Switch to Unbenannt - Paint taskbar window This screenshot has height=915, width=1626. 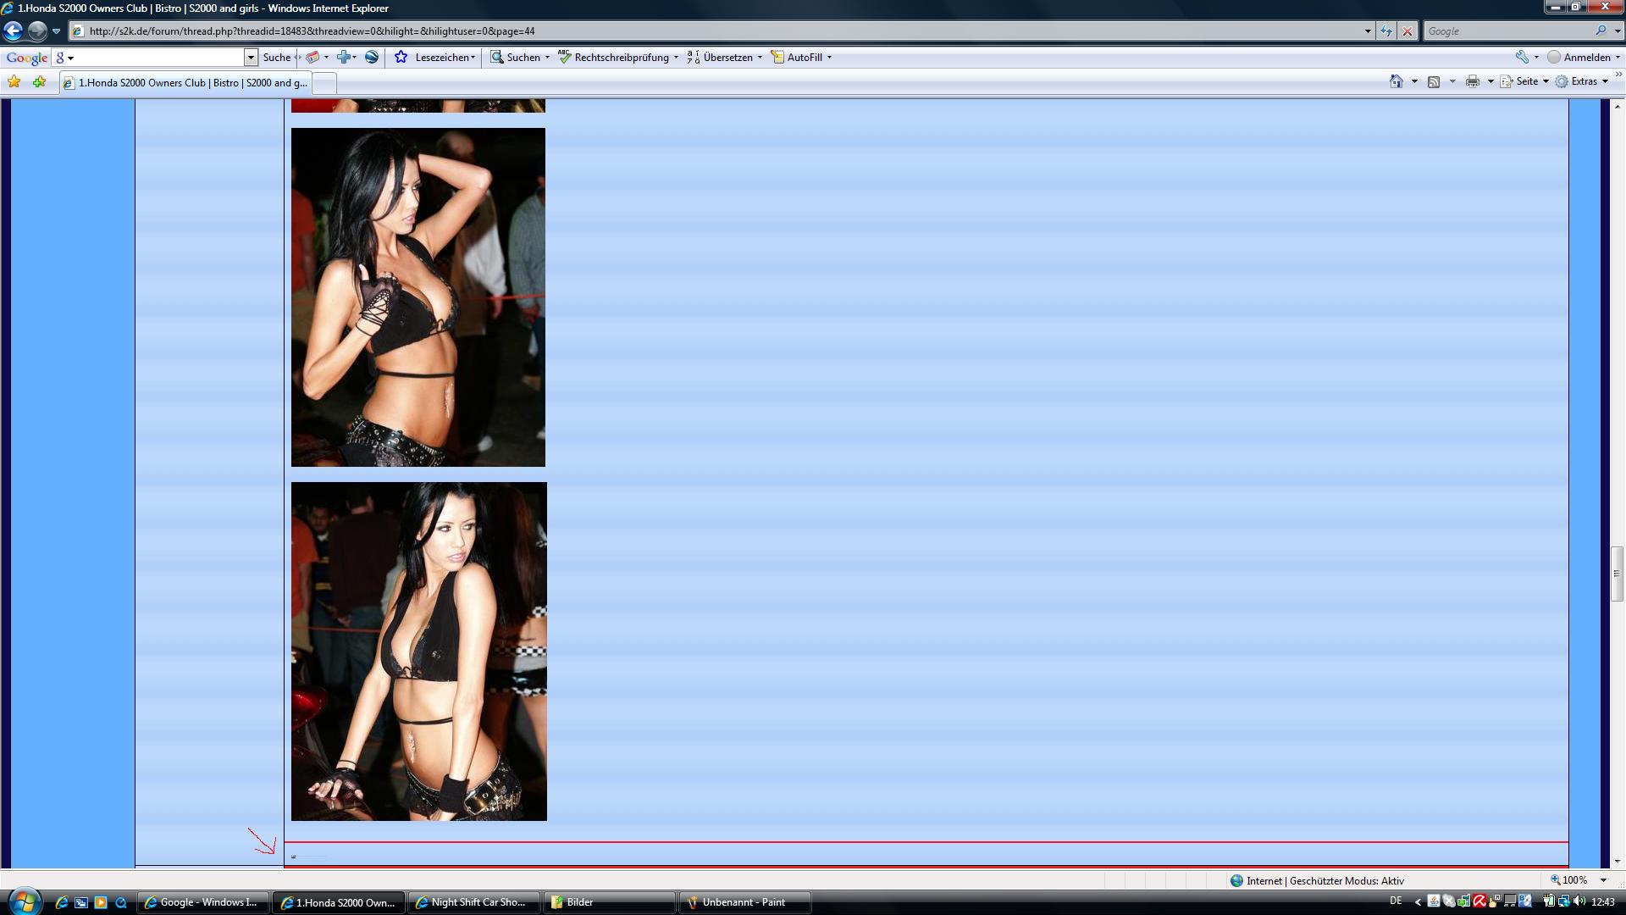[744, 902]
